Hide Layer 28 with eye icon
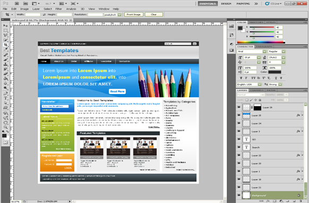The image size is (309, 203). [x=239, y=107]
